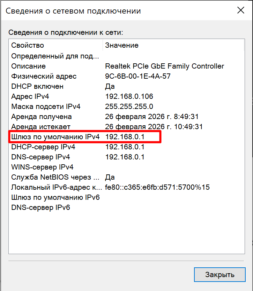Click the IPv4 address 192.168.0.106
This screenshot has height=291, width=253.
click(129, 96)
